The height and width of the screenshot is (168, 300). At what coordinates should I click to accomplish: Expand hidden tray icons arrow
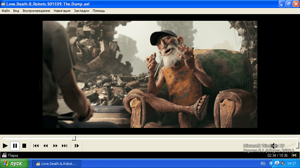pyautogui.click(x=271, y=164)
